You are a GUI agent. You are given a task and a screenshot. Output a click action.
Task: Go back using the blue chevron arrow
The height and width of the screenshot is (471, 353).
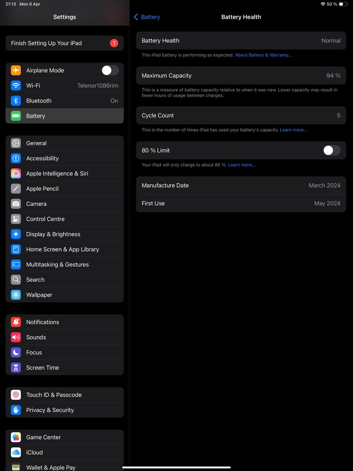point(136,17)
